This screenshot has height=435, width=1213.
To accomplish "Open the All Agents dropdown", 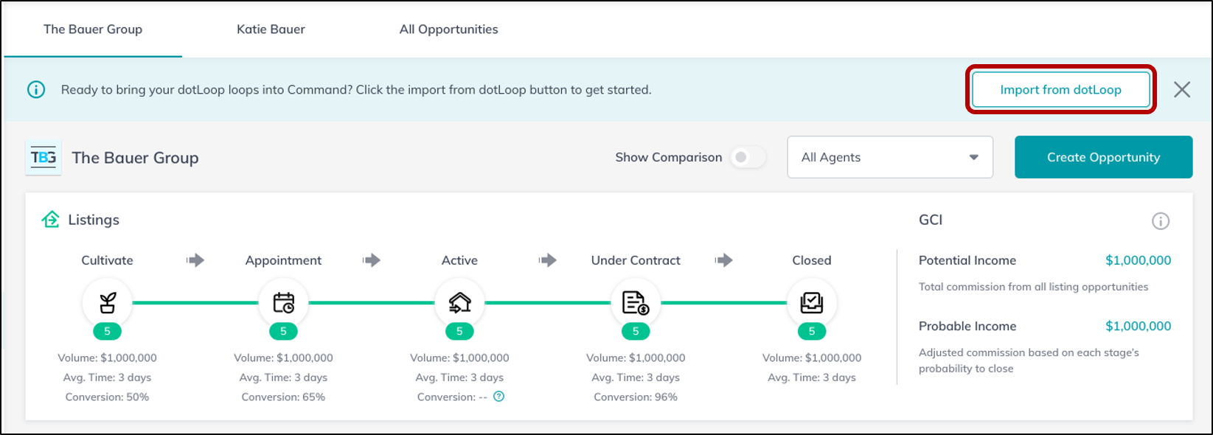I will tap(890, 157).
